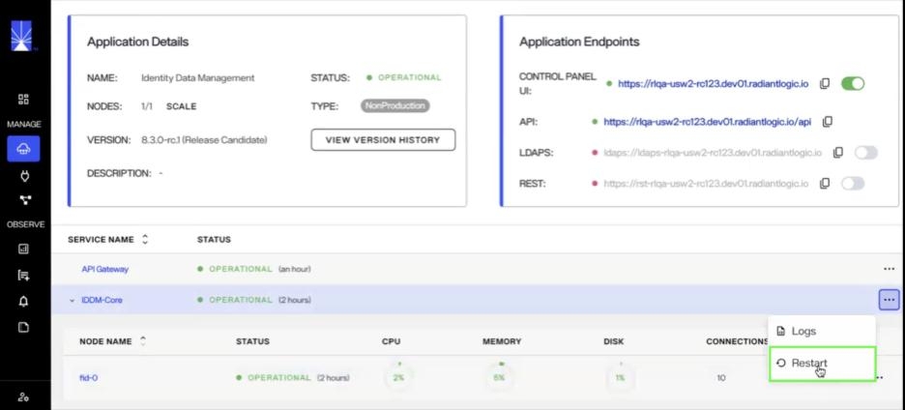Open the API Gateway row three-dots menu
Image resolution: width=905 pixels, height=410 pixels.
(889, 269)
